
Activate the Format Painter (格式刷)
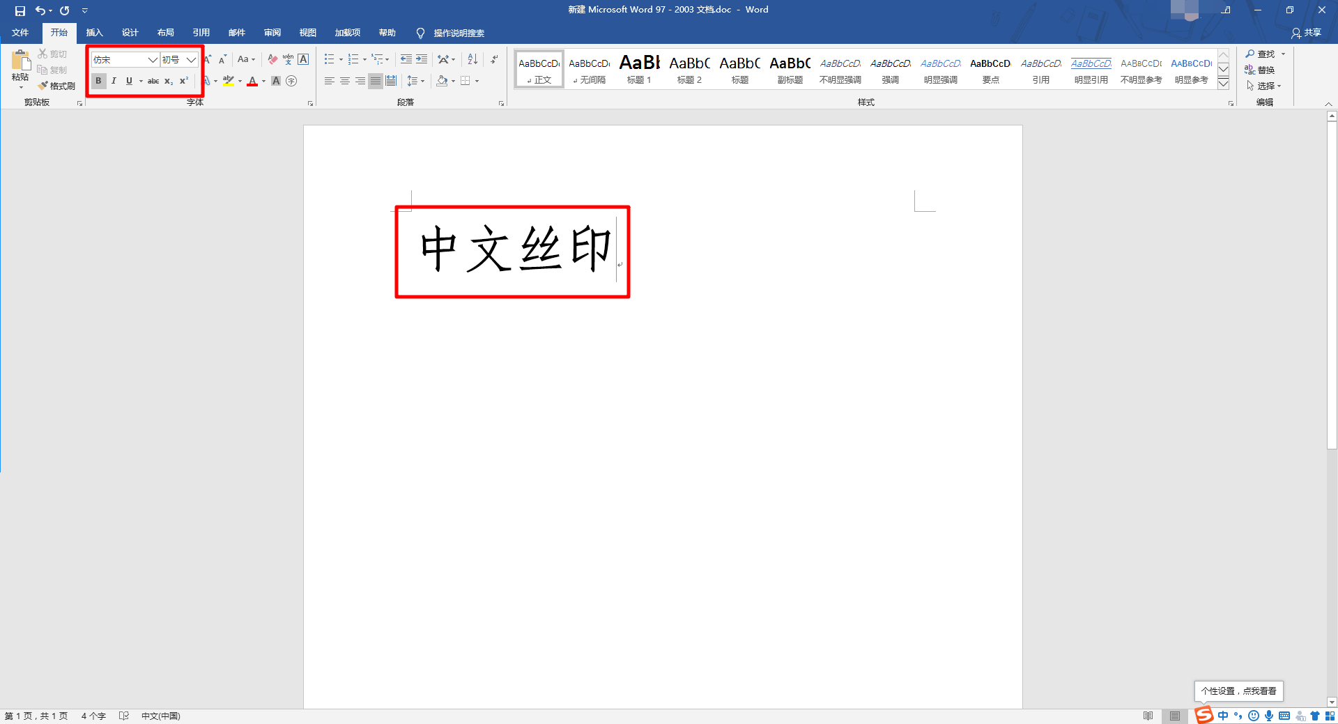pyautogui.click(x=56, y=86)
